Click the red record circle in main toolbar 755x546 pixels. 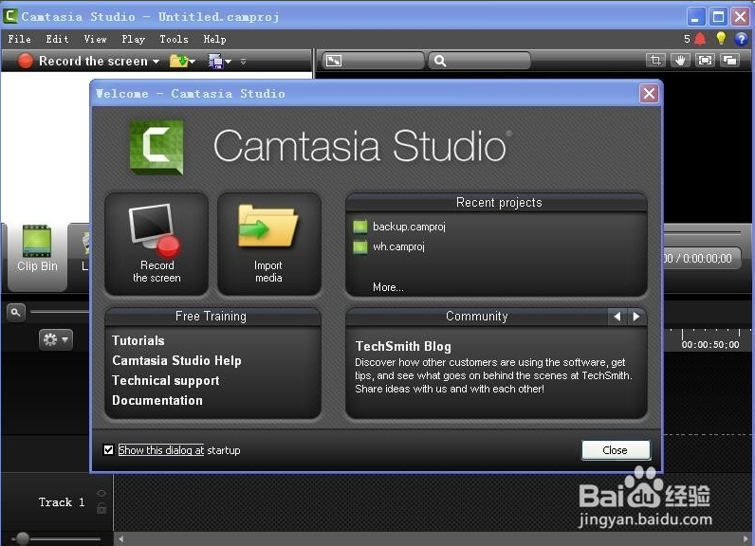click(25, 61)
